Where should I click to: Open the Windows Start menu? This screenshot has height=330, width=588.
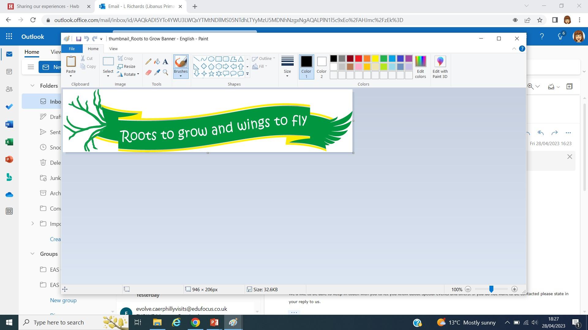(x=9, y=322)
